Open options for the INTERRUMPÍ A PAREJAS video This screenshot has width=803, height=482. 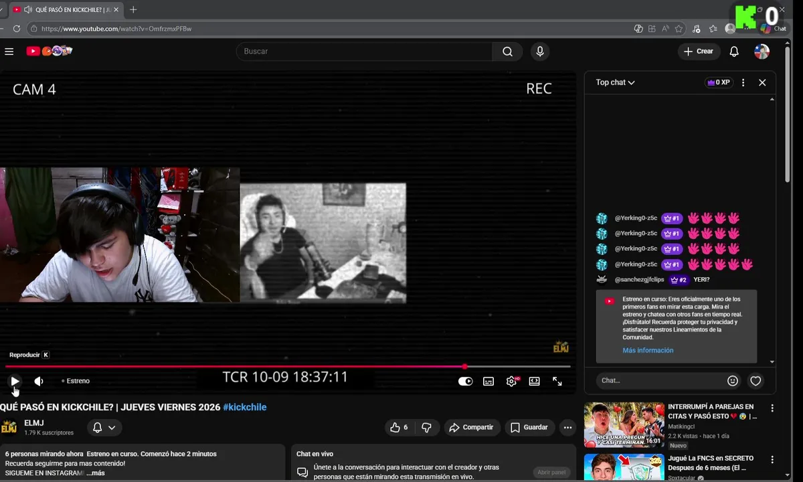point(772,408)
